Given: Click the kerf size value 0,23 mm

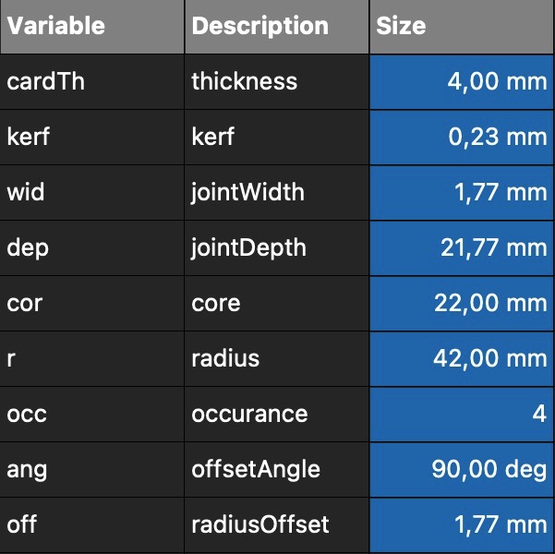Looking at the screenshot, I should coord(462,138).
